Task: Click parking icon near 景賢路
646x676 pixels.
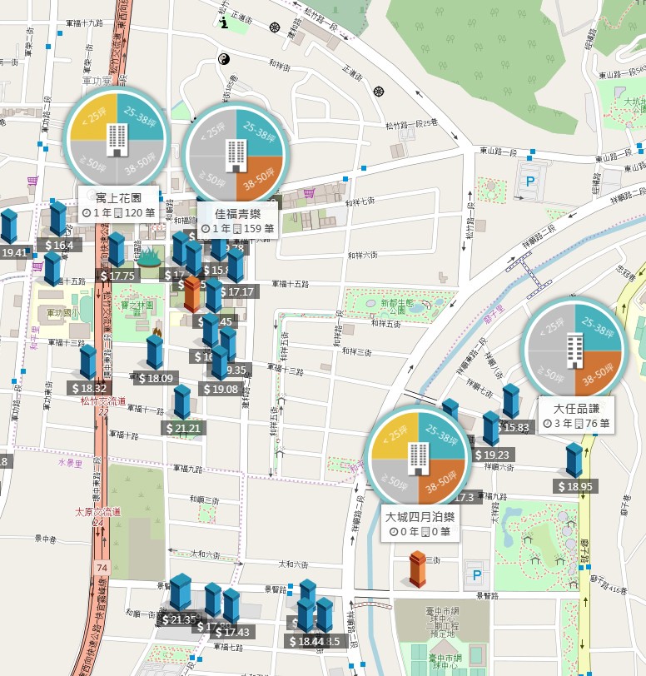Action: pos(476,574)
